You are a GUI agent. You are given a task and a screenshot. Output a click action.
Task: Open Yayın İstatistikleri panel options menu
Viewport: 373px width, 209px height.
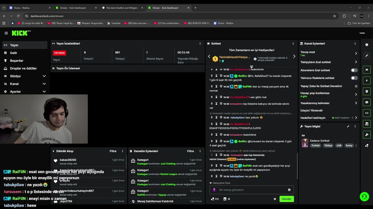tap(200, 44)
